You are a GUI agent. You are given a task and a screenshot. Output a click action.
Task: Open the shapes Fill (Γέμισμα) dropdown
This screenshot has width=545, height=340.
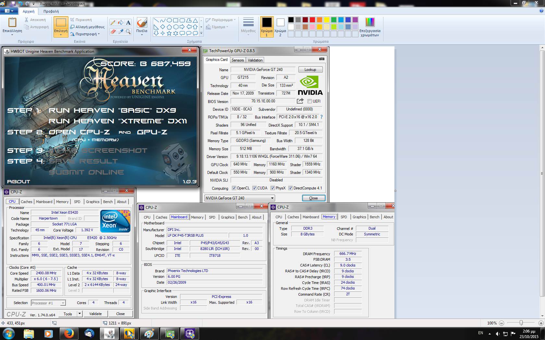[x=217, y=27]
